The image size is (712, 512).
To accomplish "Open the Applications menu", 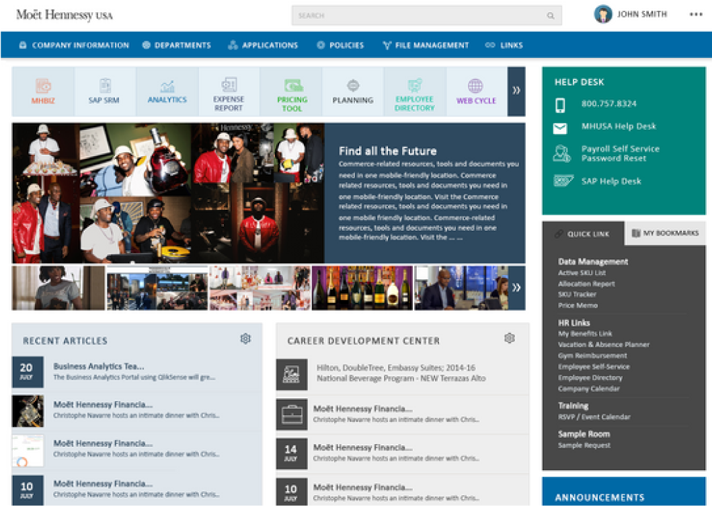I will 263,46.
